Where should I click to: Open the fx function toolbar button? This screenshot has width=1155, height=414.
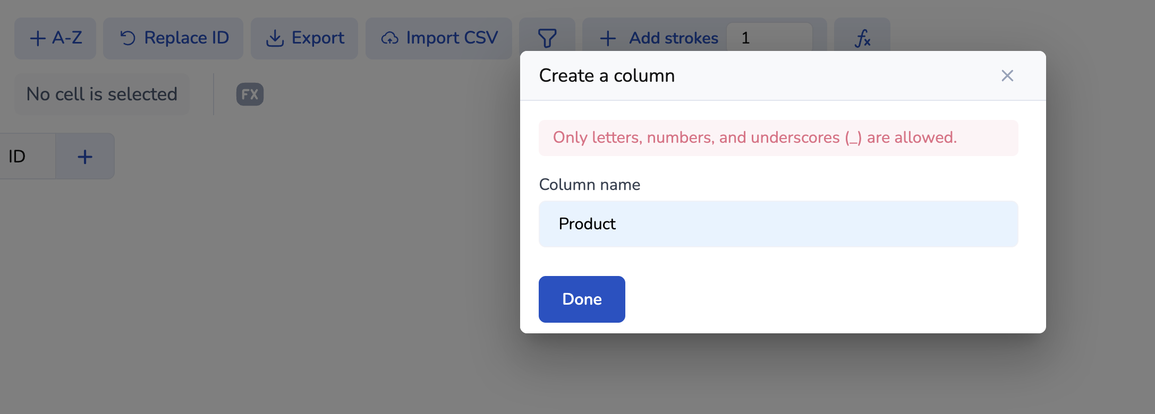pyautogui.click(x=862, y=38)
